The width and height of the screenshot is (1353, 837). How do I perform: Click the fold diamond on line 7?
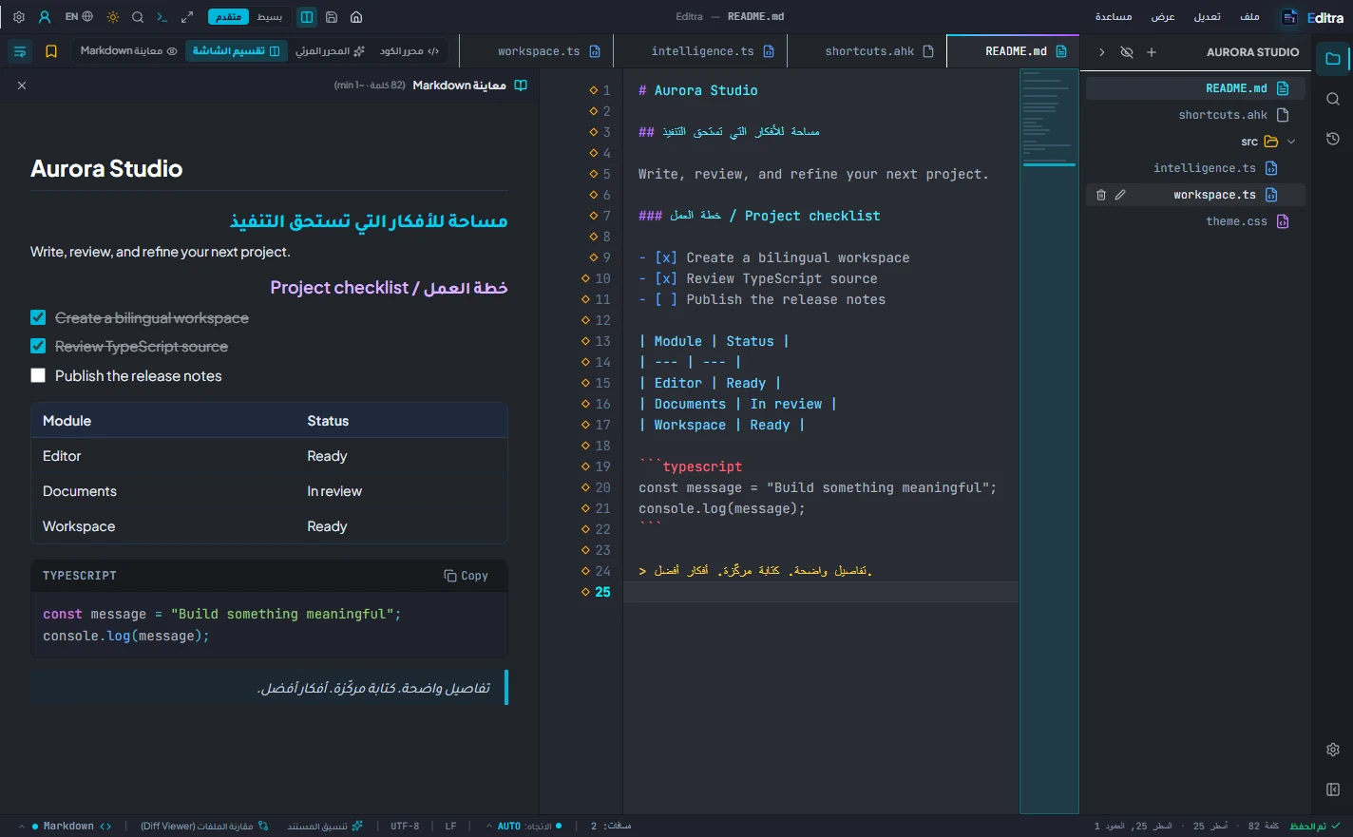coord(593,216)
